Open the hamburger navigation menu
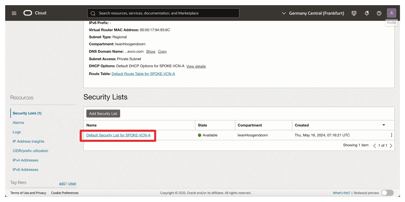Image resolution: width=405 pixels, height=202 pixels. tap(14, 13)
